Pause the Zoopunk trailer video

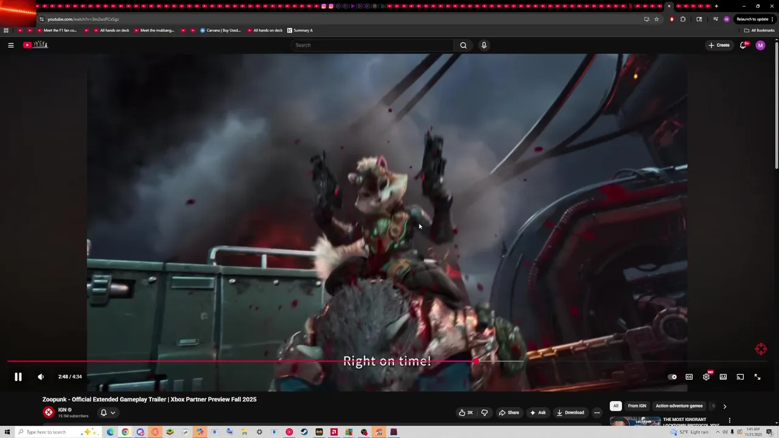click(18, 377)
